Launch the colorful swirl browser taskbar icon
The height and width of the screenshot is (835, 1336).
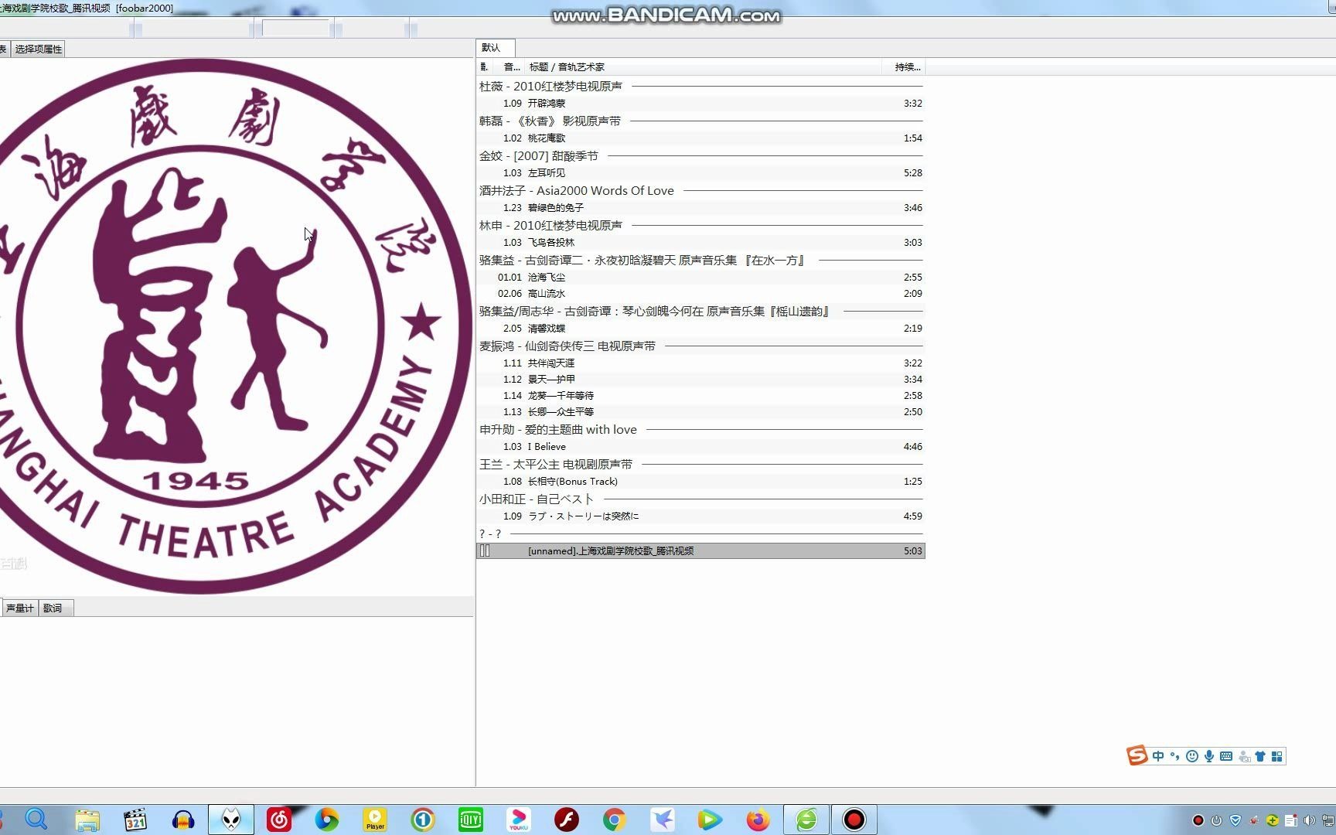pos(327,820)
